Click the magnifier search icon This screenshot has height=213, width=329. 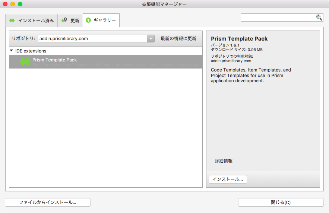point(319,18)
